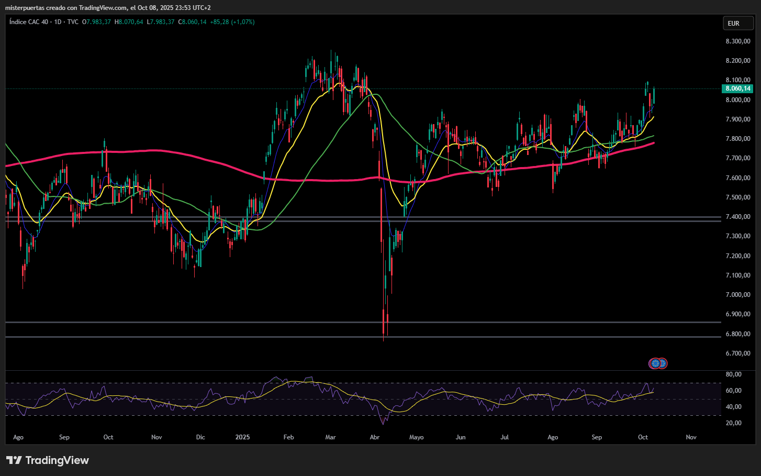
Task: Click the opening price value O7.983,37
Action: pyautogui.click(x=96, y=22)
